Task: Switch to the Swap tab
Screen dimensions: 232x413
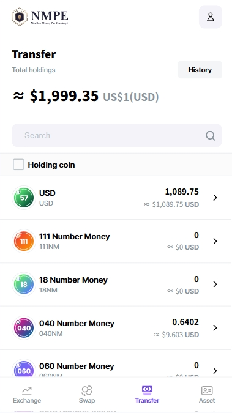Action: pos(87,395)
